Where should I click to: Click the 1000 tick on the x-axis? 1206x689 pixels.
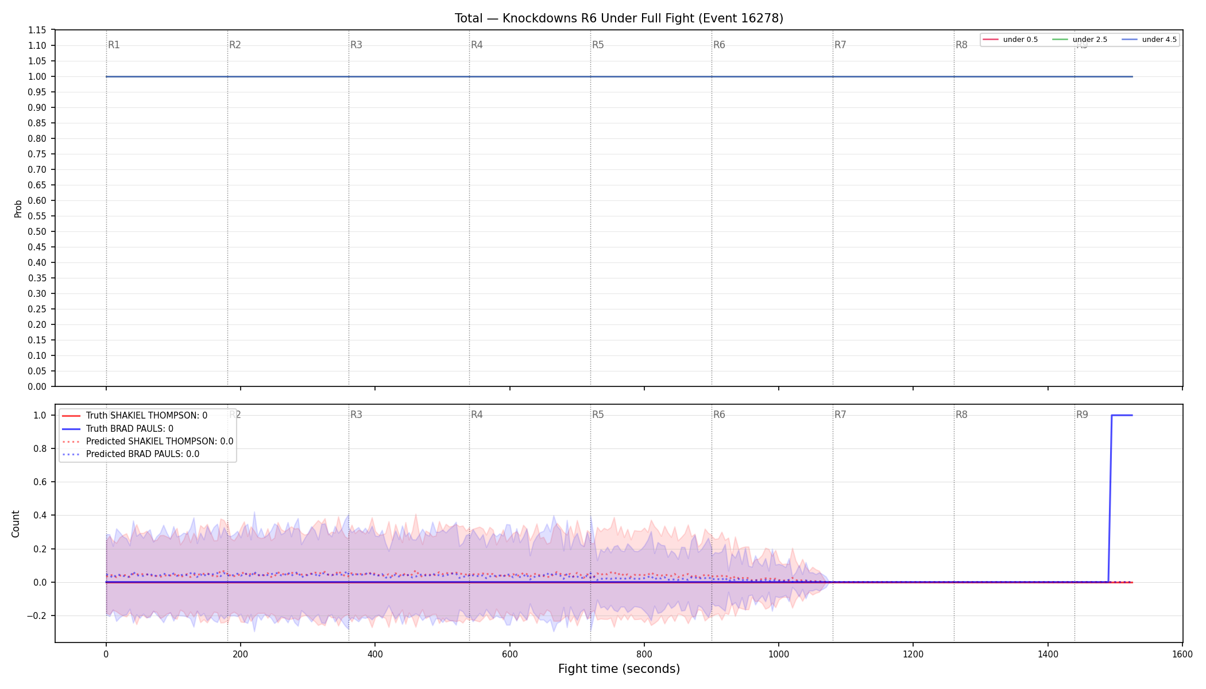pyautogui.click(x=779, y=654)
